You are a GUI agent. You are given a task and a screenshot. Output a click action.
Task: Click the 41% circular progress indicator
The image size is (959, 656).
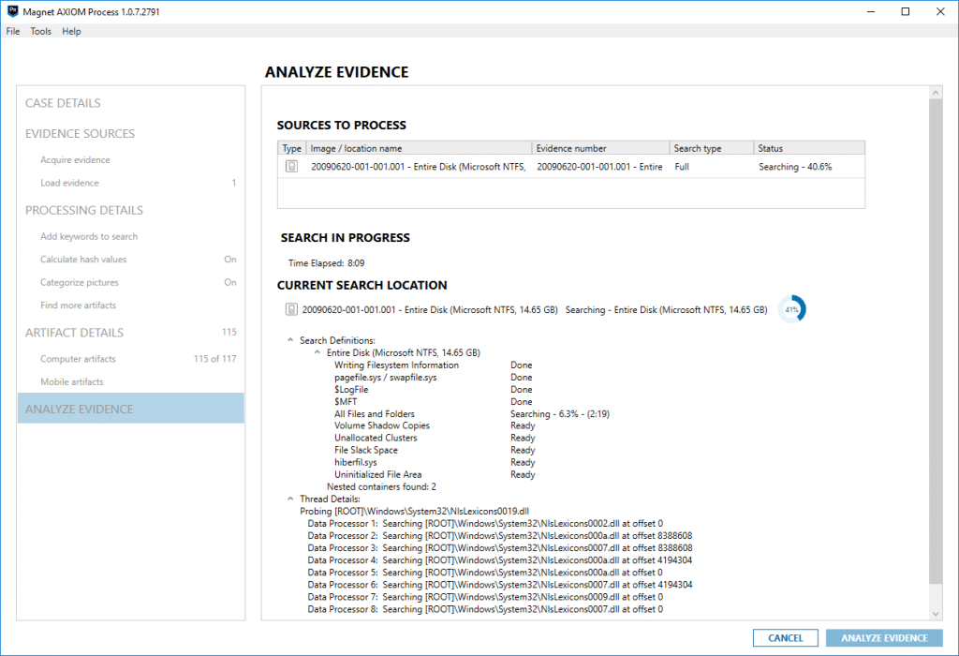(792, 309)
